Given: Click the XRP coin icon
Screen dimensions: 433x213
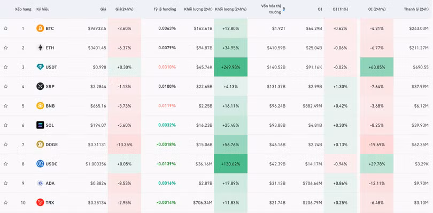Looking at the screenshot, I should [40, 86].
